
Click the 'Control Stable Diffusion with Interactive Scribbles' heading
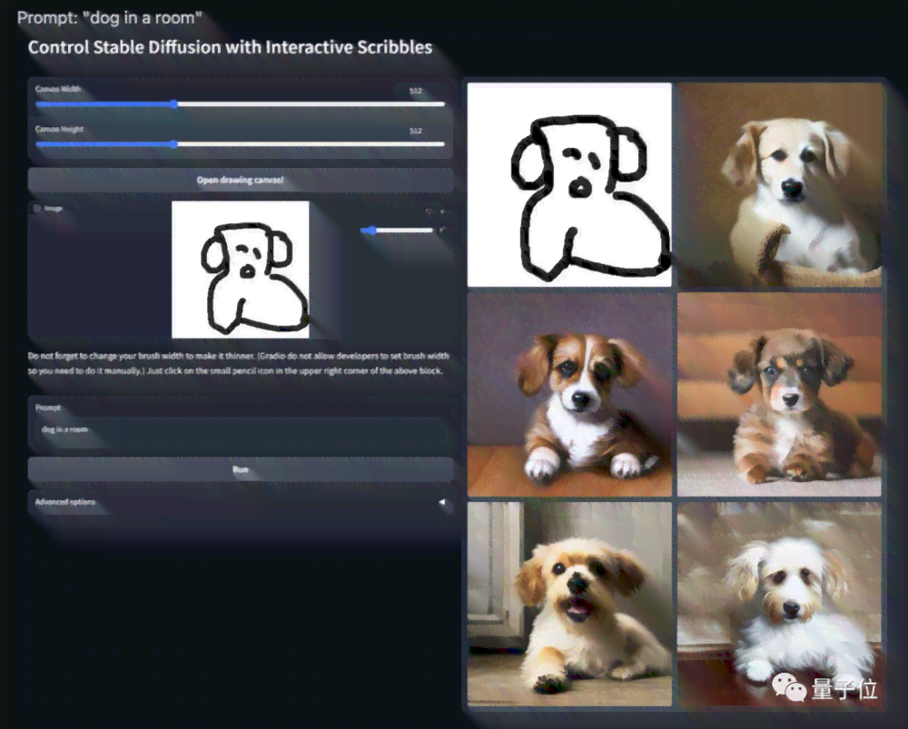tap(230, 47)
